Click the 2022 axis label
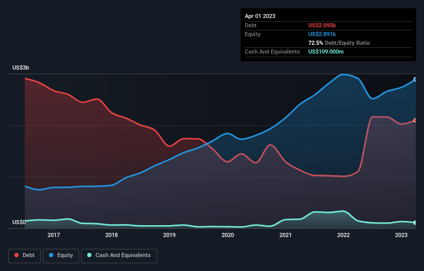This screenshot has width=424, height=271. point(343,235)
